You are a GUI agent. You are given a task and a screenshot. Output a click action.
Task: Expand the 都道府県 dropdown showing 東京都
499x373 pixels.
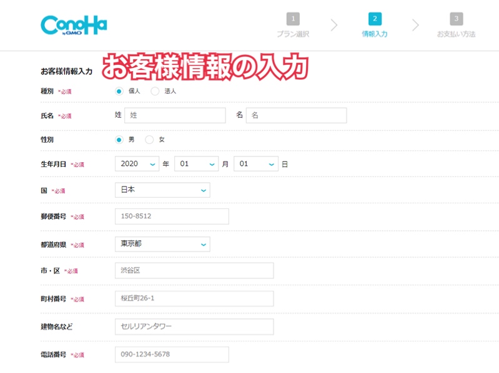click(162, 244)
